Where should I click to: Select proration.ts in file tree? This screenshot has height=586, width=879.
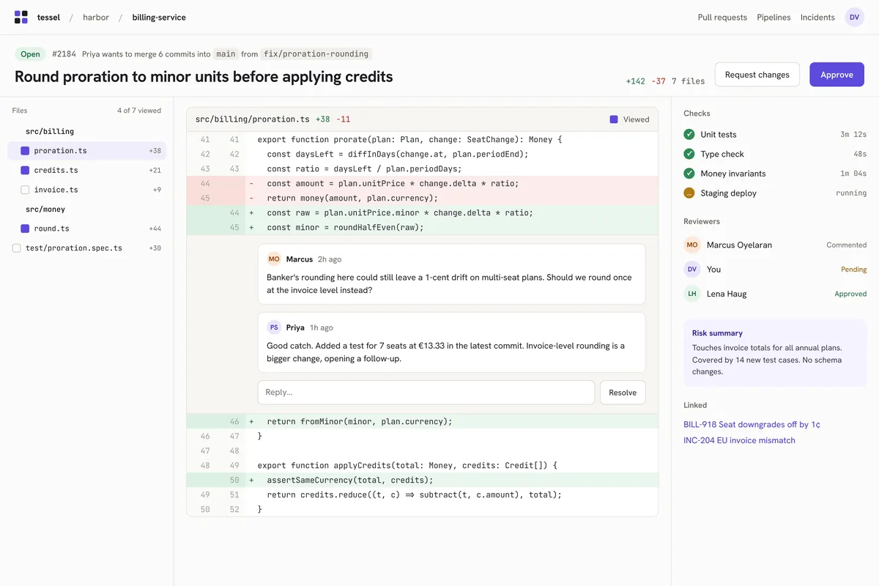coord(87,151)
